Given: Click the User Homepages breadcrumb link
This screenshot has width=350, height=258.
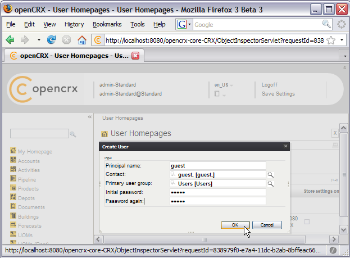Looking at the screenshot, I should 122,118.
